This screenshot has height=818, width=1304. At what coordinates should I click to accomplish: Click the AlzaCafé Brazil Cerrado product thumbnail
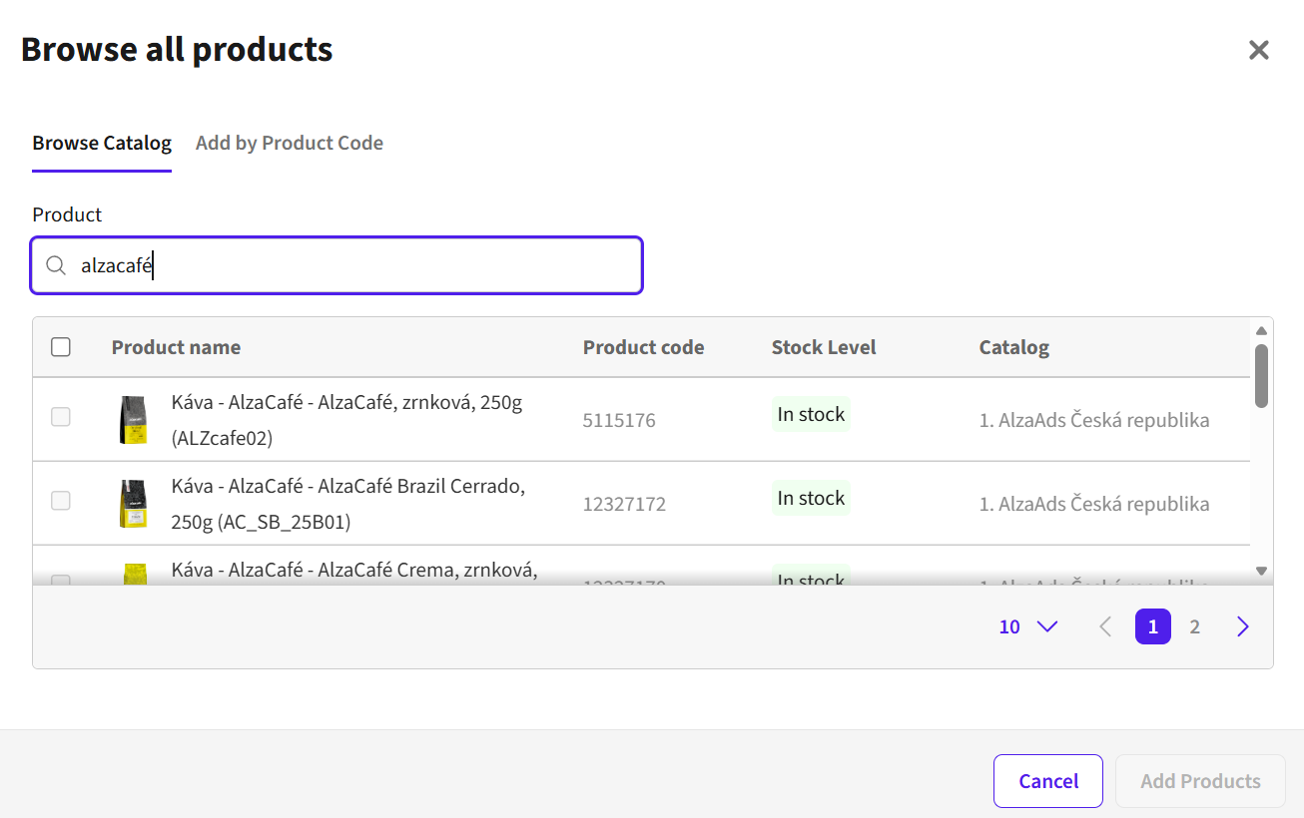[134, 503]
